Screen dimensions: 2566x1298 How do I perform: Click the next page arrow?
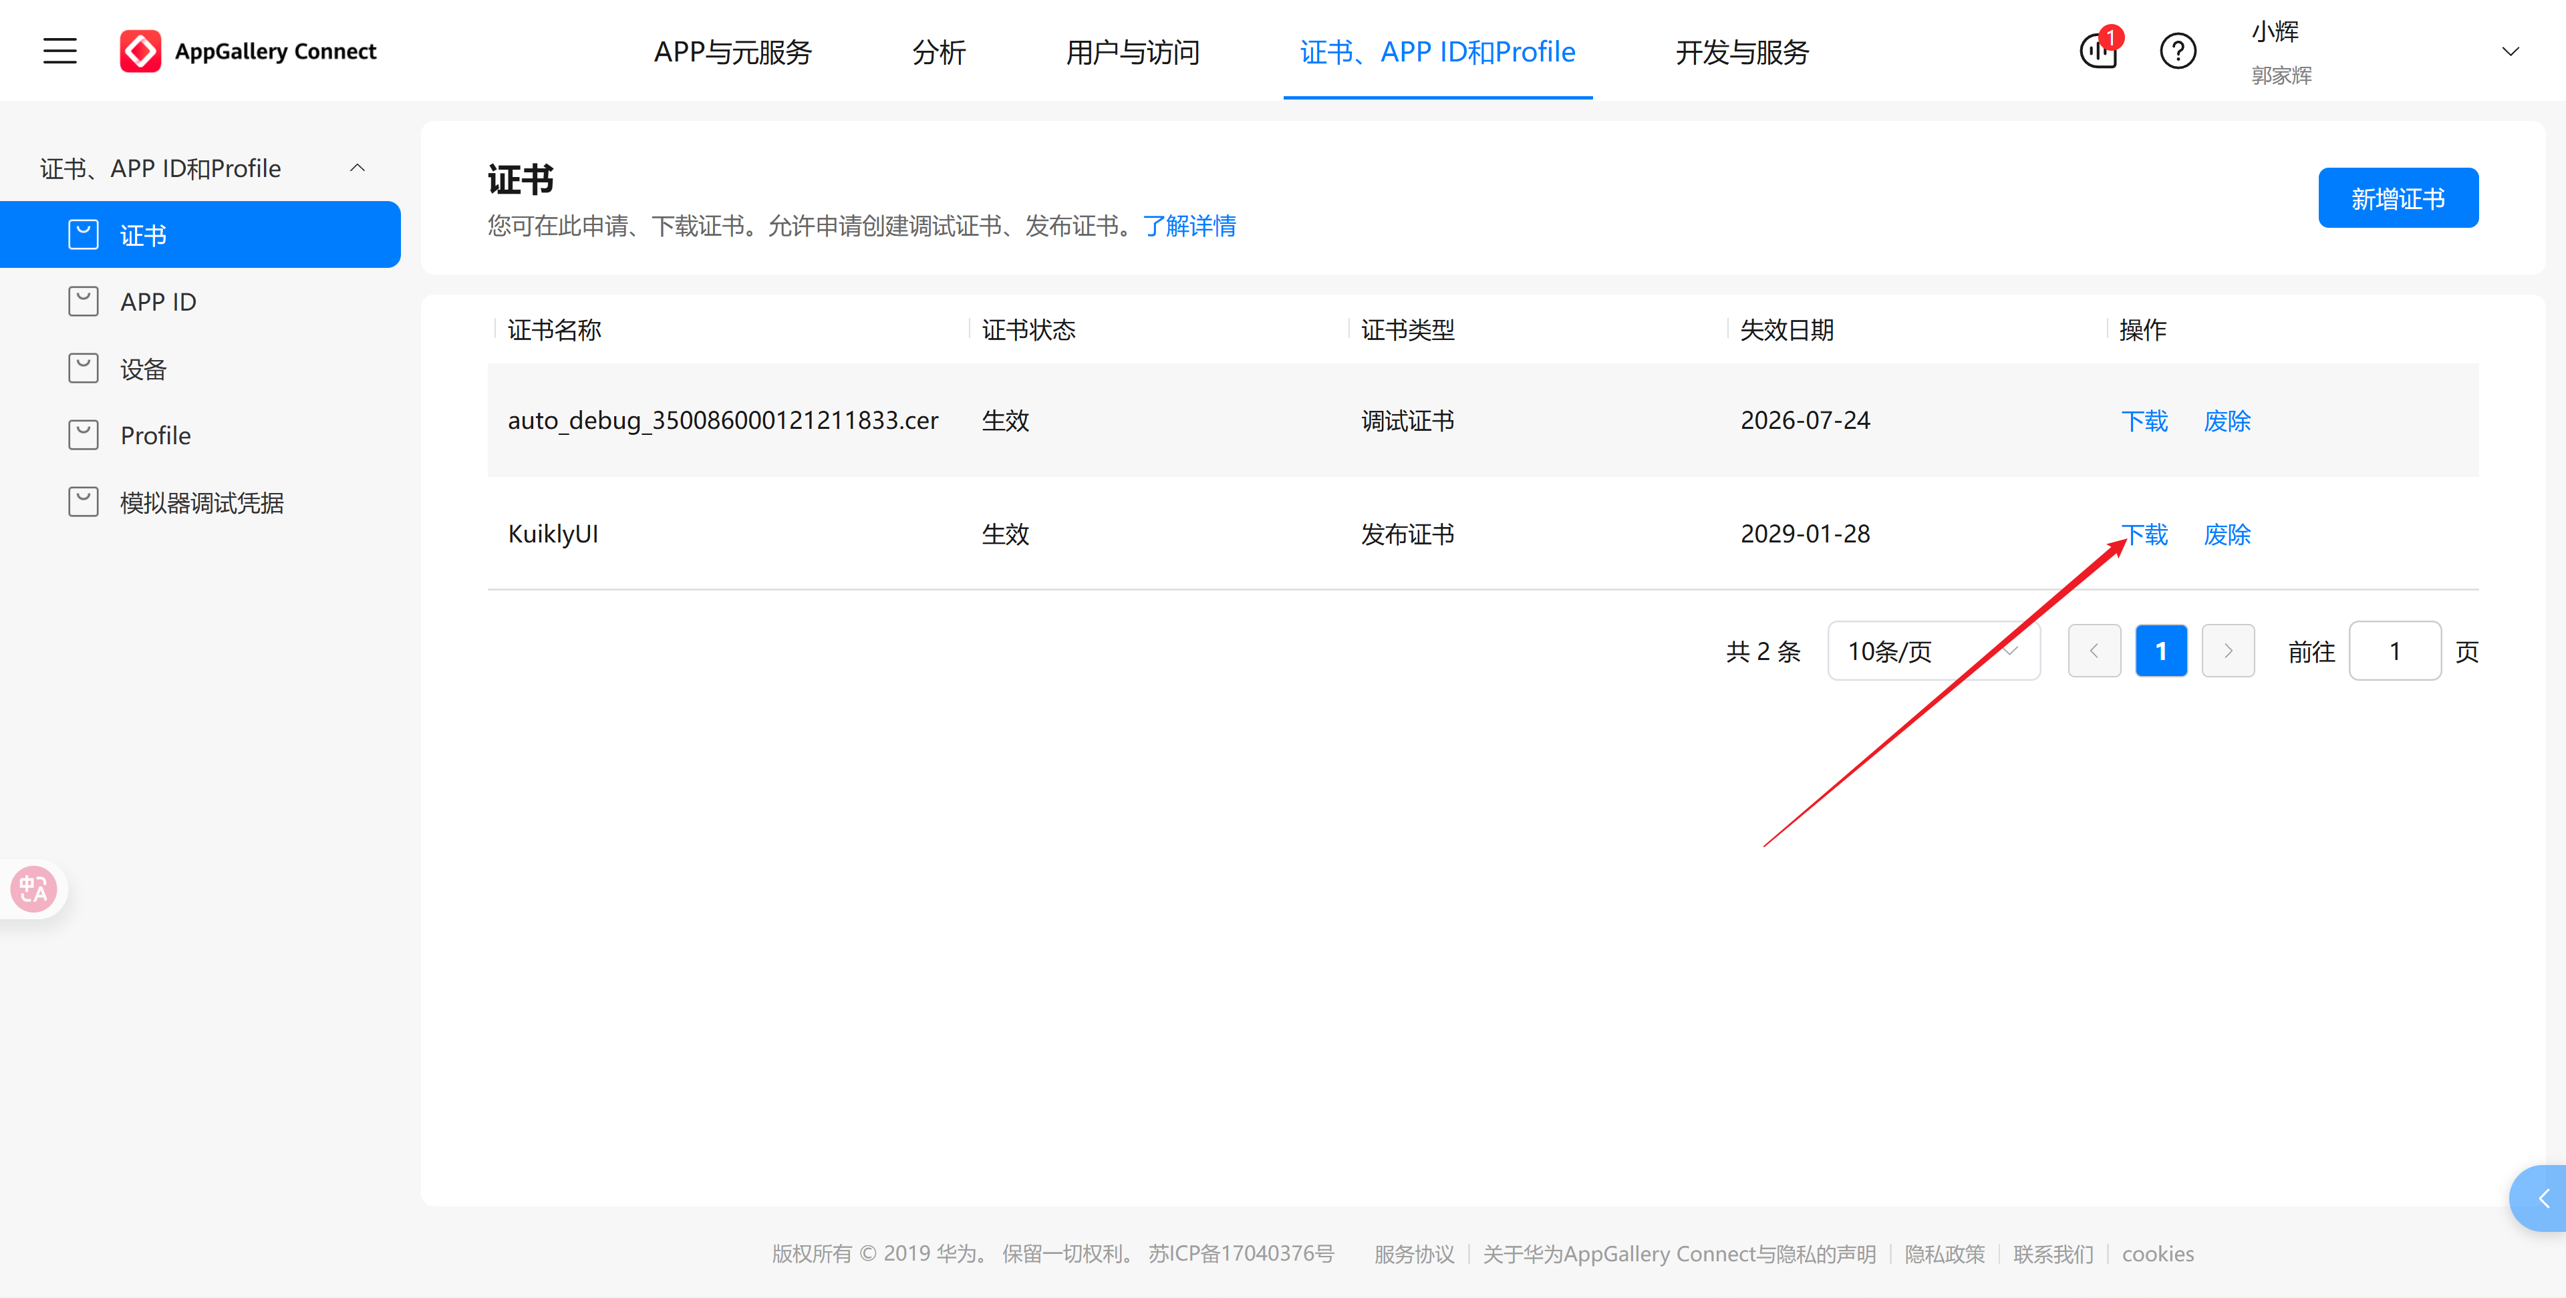(2229, 651)
